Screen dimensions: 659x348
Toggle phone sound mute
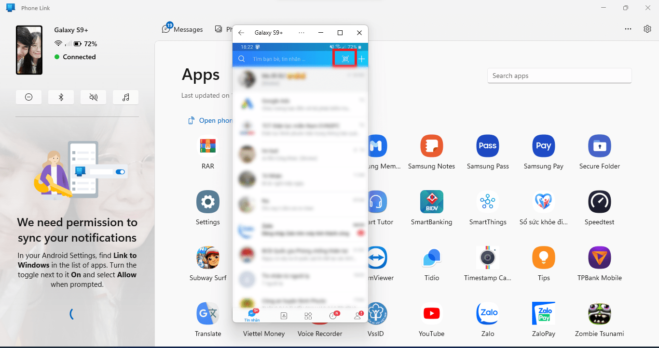point(93,97)
